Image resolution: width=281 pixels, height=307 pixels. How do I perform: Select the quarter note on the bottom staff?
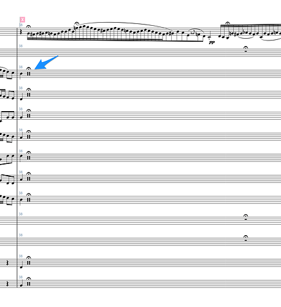pyautogui.click(x=21, y=284)
